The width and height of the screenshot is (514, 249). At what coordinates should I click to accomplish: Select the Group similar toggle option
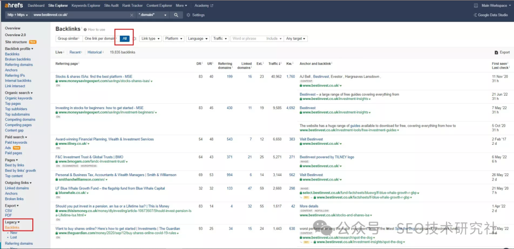point(68,39)
